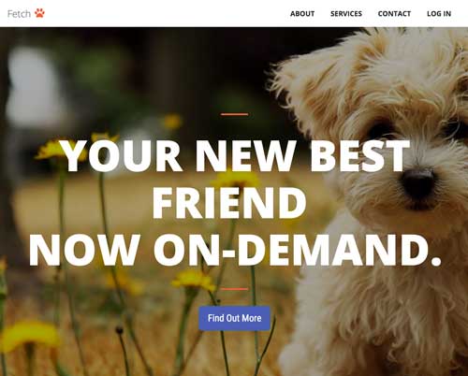
Task: Click the orange paw print logo icon
Action: coord(39,13)
